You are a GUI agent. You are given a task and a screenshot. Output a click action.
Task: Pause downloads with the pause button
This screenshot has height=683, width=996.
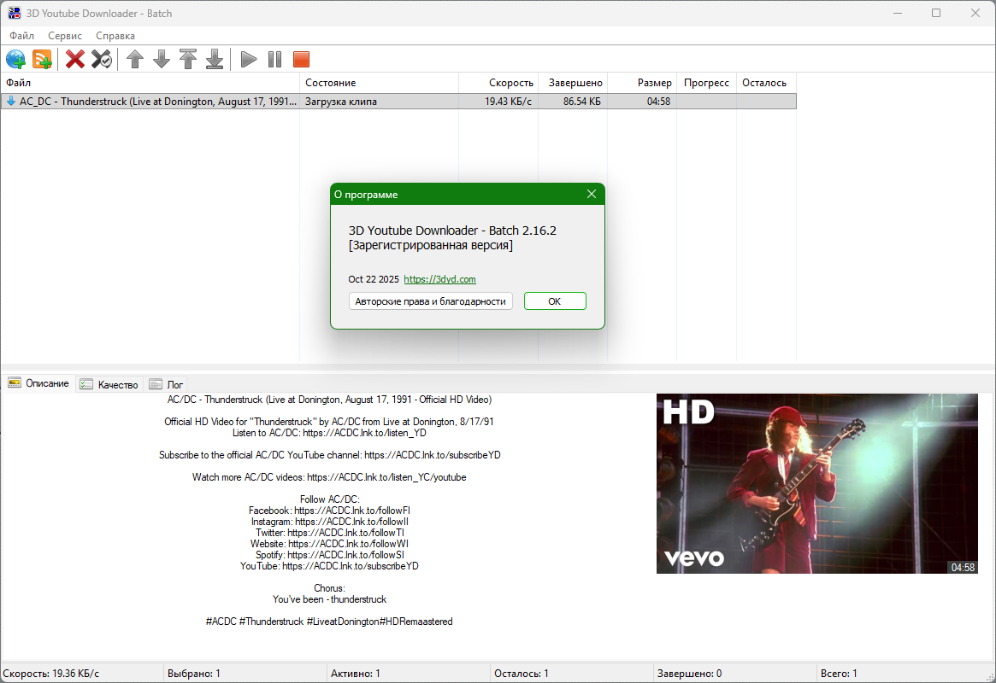click(275, 60)
